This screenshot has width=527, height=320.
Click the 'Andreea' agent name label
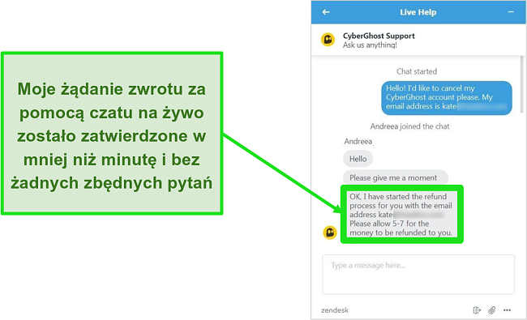click(x=358, y=141)
